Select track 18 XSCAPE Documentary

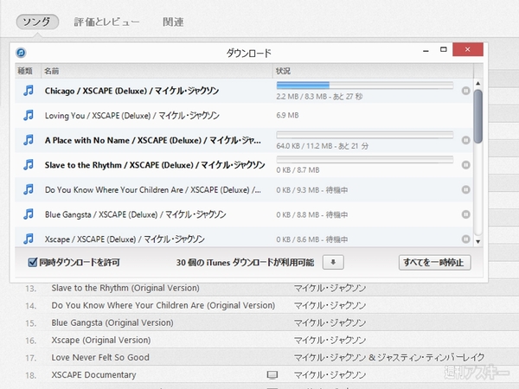(x=93, y=375)
